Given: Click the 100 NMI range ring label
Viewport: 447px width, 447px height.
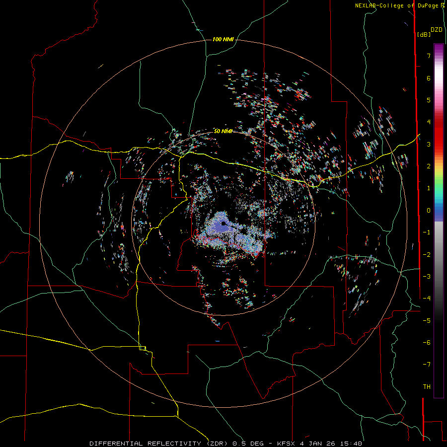Looking at the screenshot, I should pyautogui.click(x=223, y=39).
